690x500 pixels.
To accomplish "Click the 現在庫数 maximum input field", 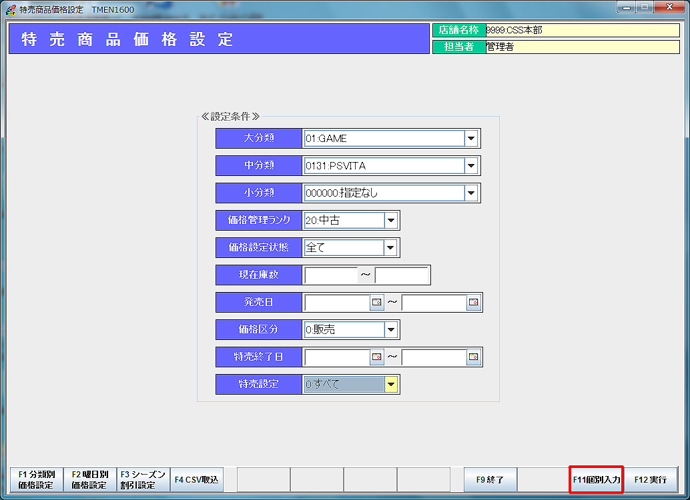I will [402, 275].
